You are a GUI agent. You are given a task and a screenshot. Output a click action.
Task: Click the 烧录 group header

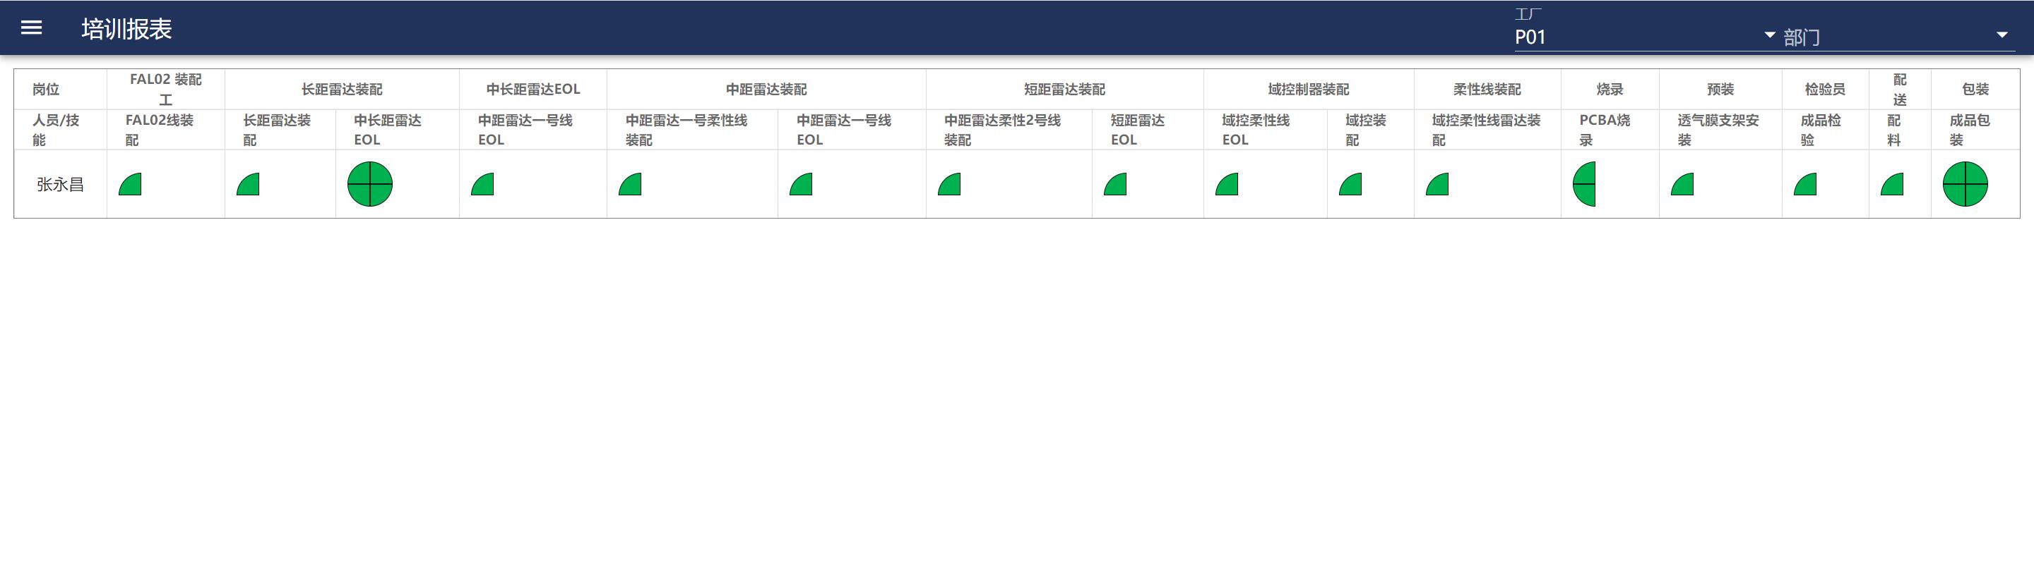tap(1610, 89)
